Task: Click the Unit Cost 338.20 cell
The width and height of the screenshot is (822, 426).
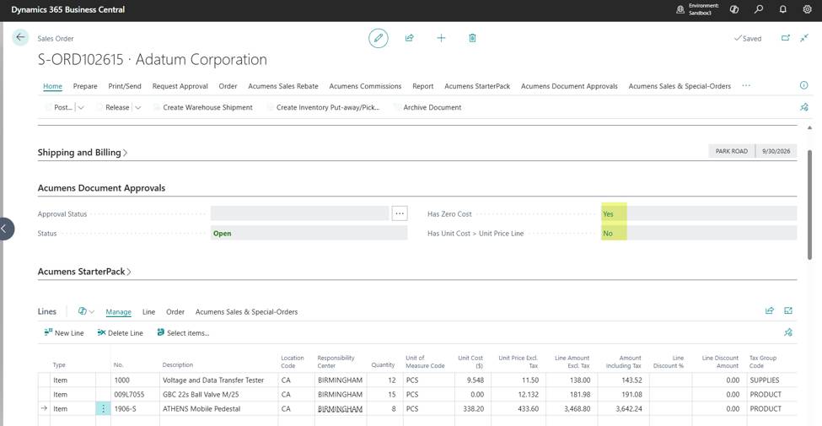Action: (x=473, y=408)
